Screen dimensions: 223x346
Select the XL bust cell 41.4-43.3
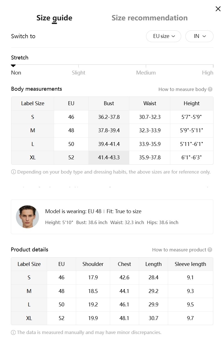(109, 157)
